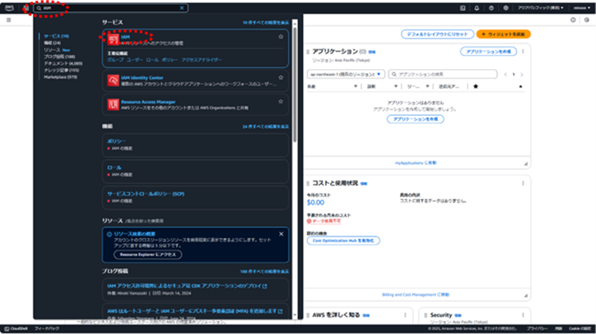Open the ユーザー quick link under IAM
This screenshot has height=334, width=596.
[135, 60]
